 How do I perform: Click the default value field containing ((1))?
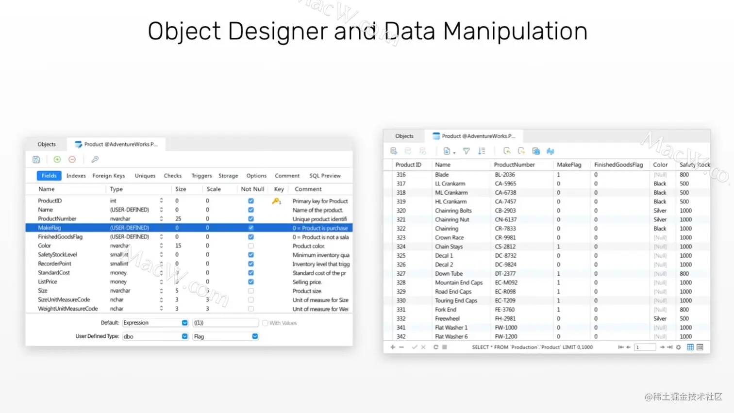pos(225,323)
